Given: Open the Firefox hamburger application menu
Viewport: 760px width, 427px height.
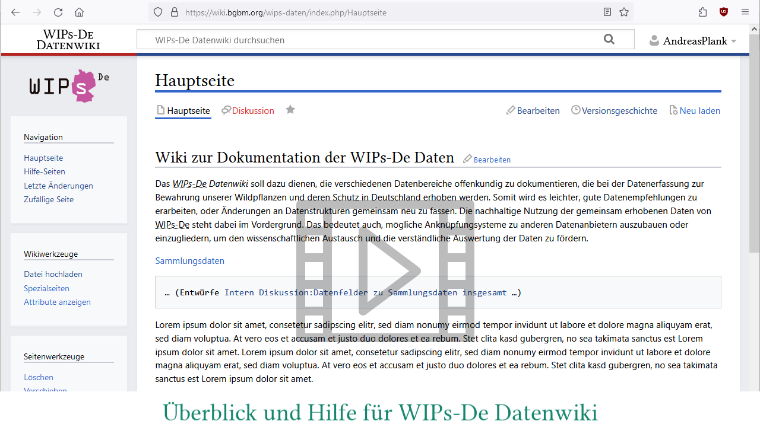Looking at the screenshot, I should (x=745, y=12).
